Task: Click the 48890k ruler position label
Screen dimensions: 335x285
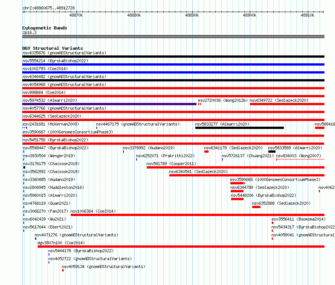Action: point(192,15)
